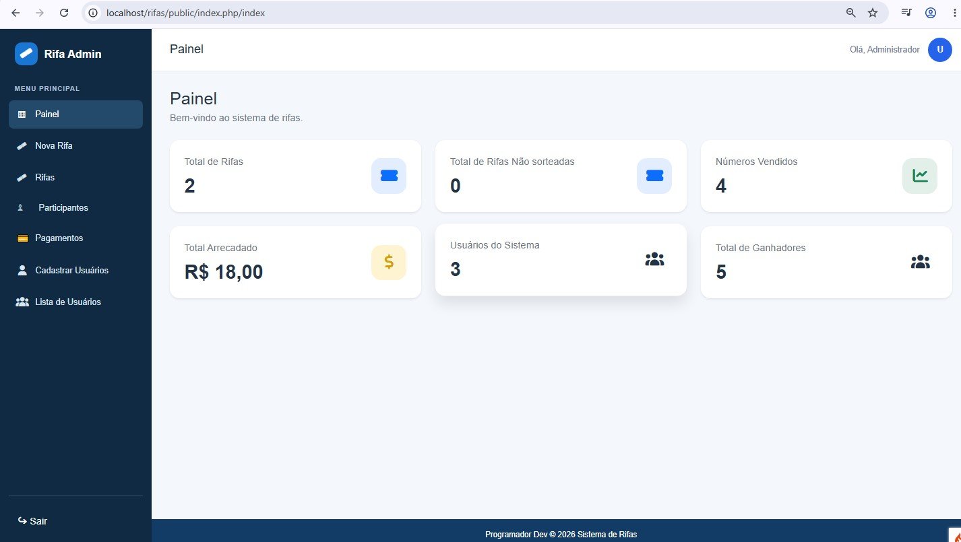Viewport: 961px width, 542px height.
Task: Click the ticket icon in Rifas Não sorteadas card
Action: pyautogui.click(x=654, y=176)
